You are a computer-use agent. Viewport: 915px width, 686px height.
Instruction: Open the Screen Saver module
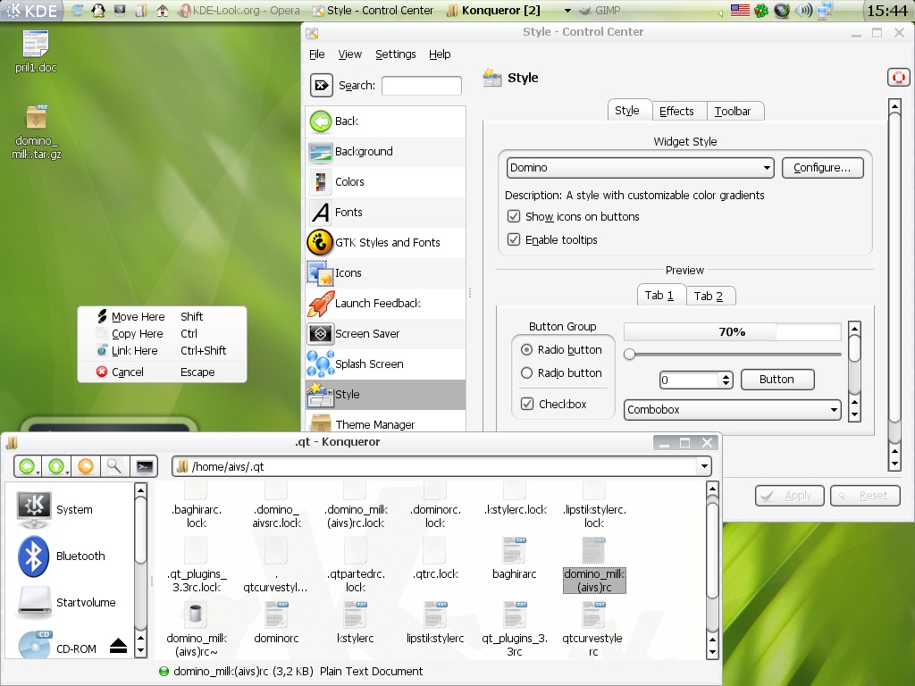(386, 334)
